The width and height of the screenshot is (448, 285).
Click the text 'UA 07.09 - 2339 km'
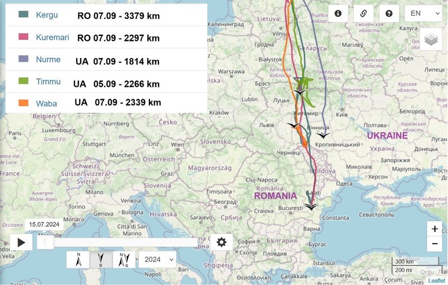pos(118,102)
